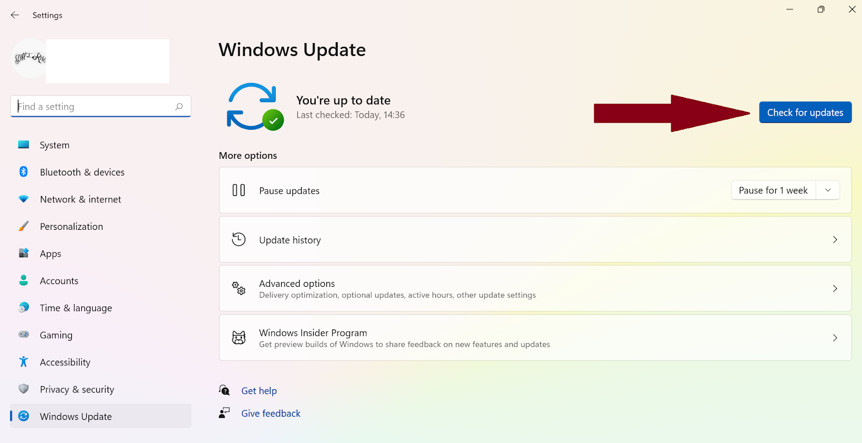Screen dimensions: 862x443
Task: Open Advanced options via its chevron
Action: point(835,289)
